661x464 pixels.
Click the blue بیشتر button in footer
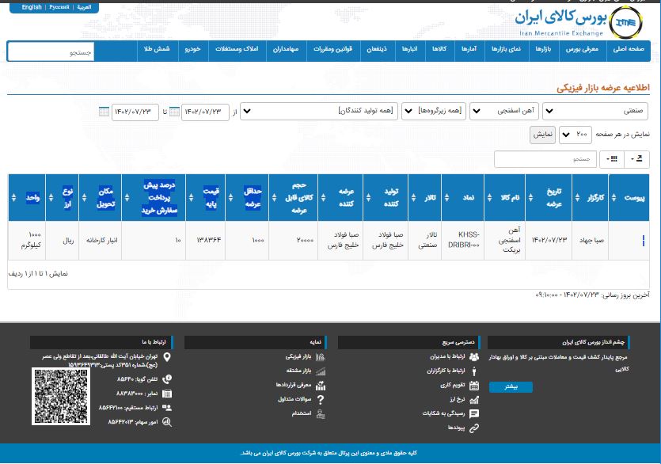(511, 387)
